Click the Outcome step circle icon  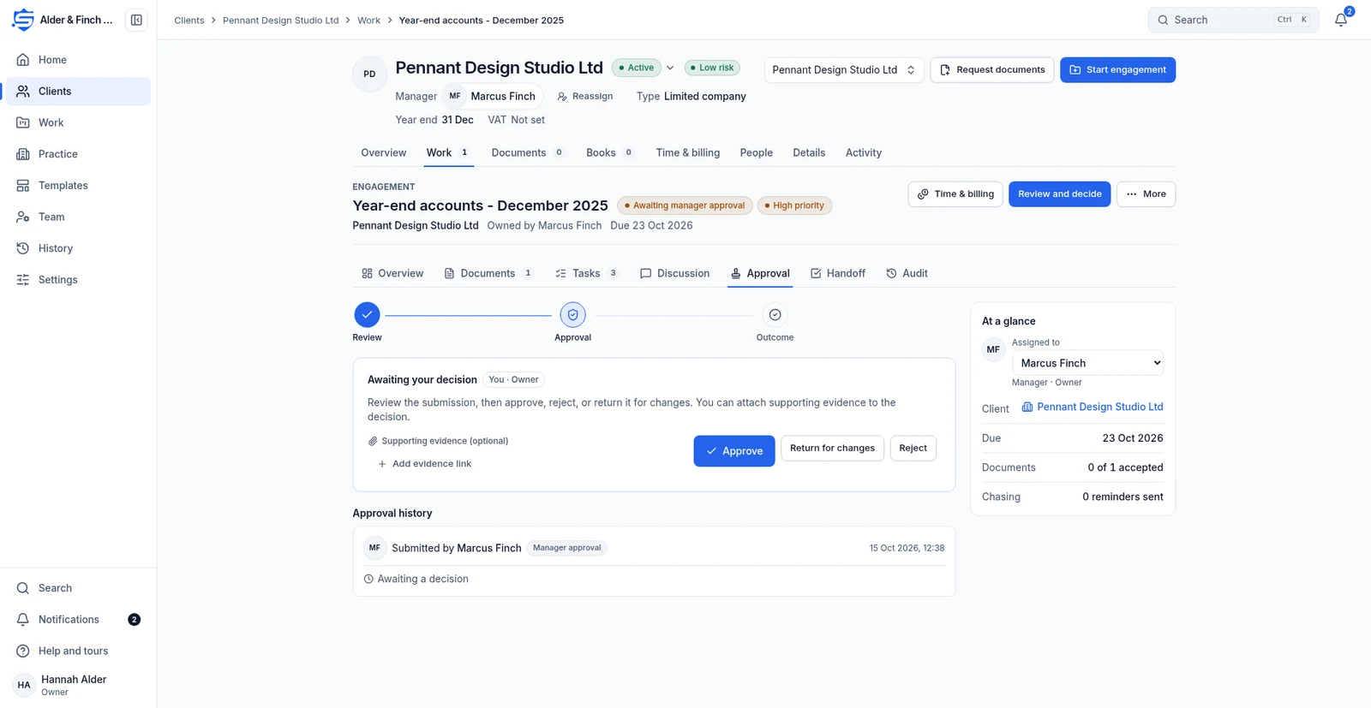[775, 315]
